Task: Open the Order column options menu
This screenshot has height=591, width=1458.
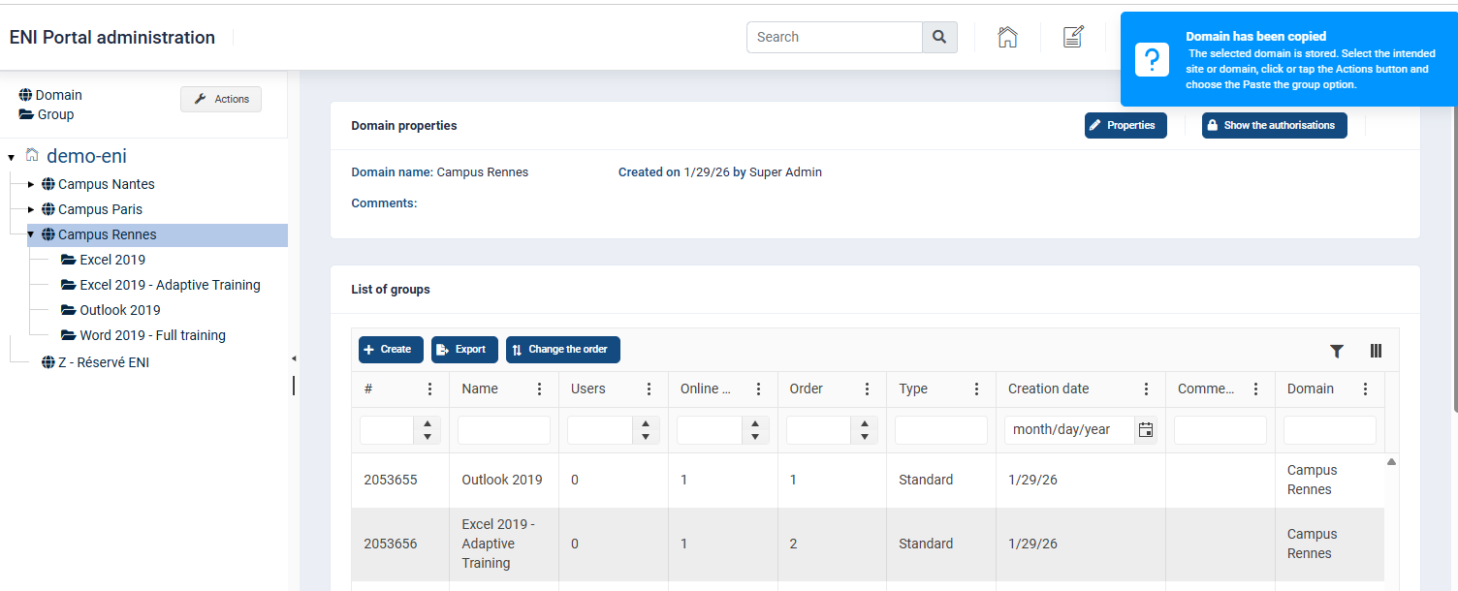Action: click(x=868, y=389)
